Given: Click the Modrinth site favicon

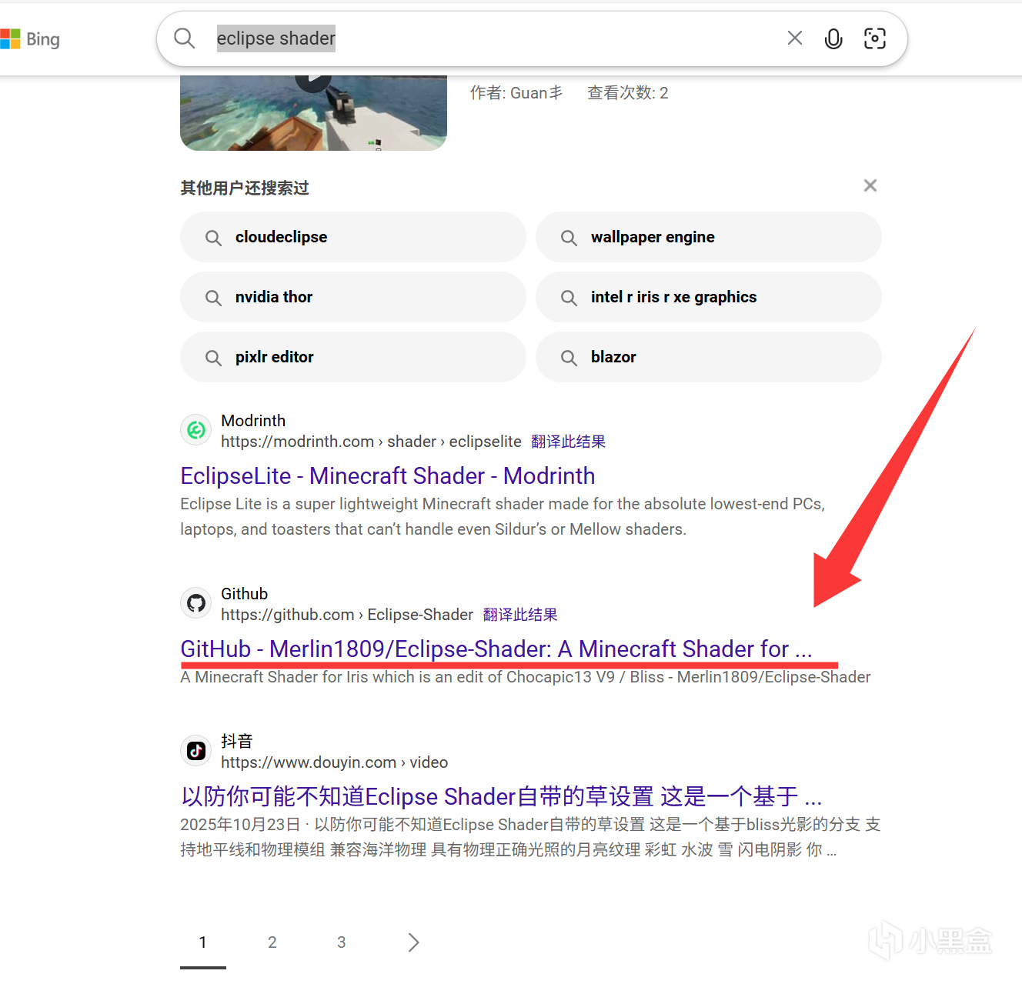Looking at the screenshot, I should coord(196,430).
